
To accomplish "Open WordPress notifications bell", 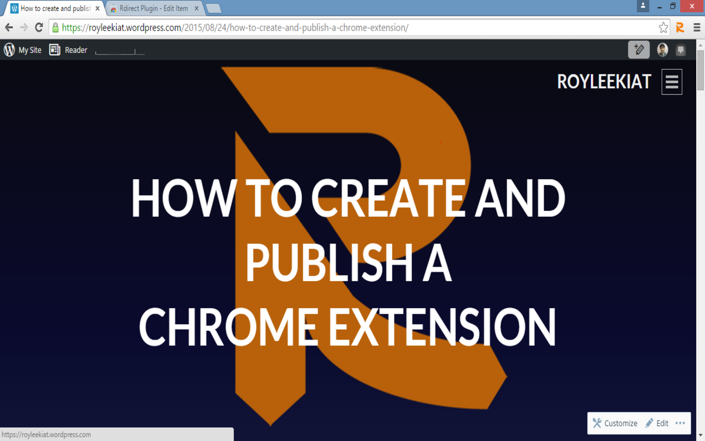I will tap(681, 50).
